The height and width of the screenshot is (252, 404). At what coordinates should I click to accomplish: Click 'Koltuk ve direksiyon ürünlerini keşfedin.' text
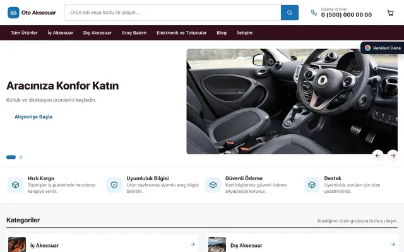coord(51,100)
